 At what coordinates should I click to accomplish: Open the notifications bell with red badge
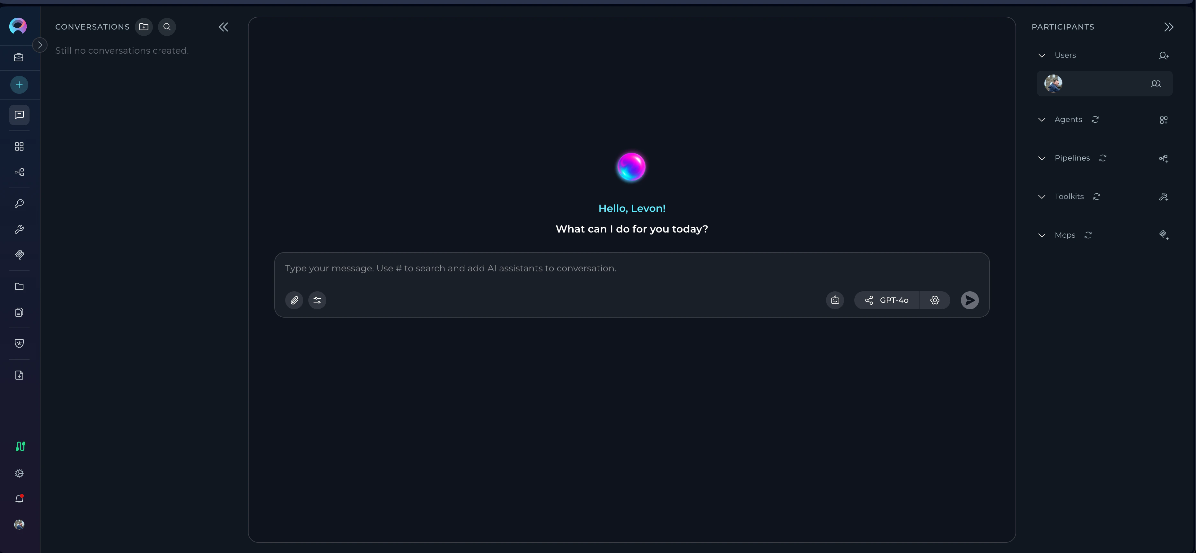(x=19, y=499)
